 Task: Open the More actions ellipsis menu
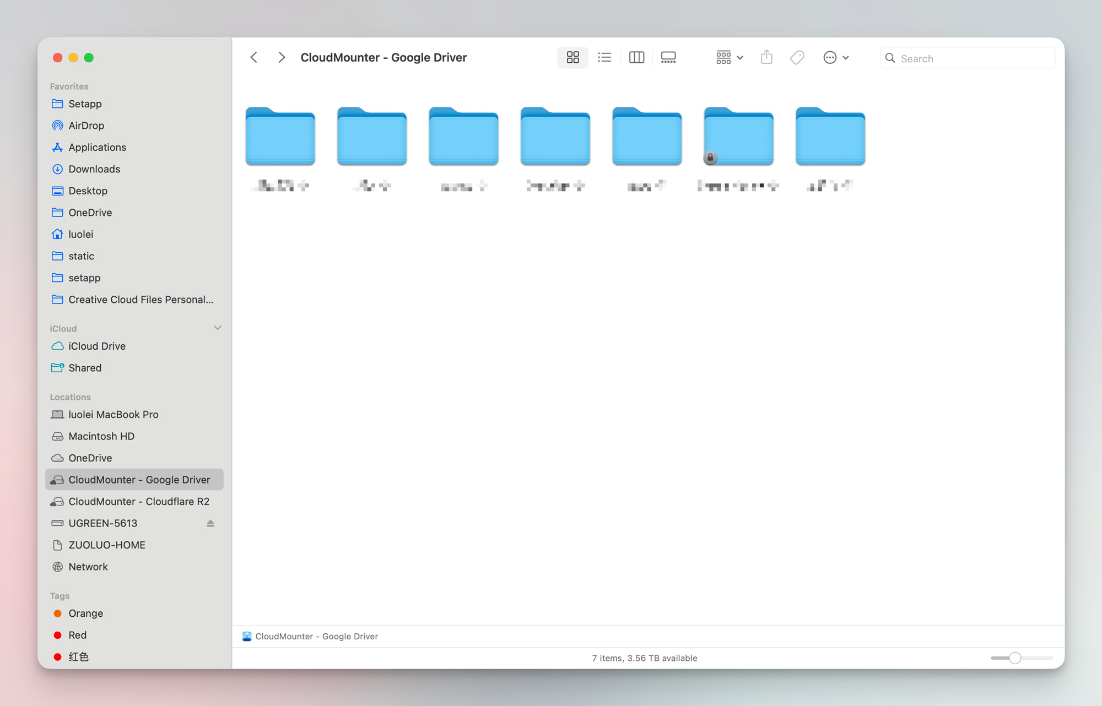(x=836, y=57)
